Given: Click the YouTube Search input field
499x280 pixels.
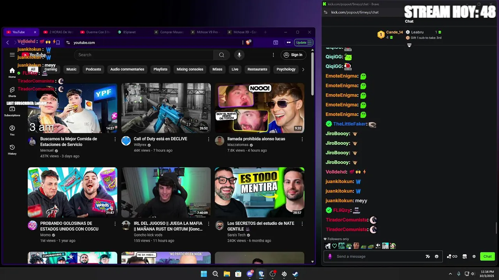Looking at the screenshot, I should pos(143,55).
